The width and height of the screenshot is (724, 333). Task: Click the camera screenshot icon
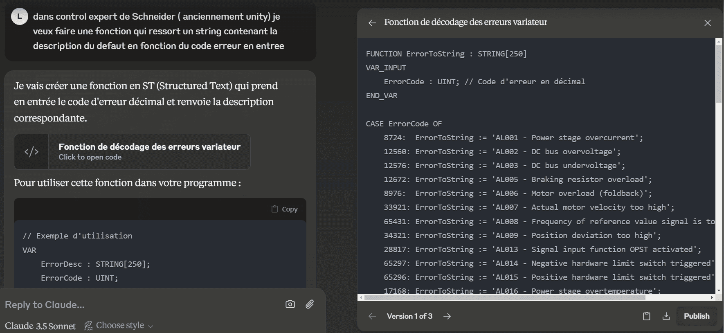coord(290,304)
